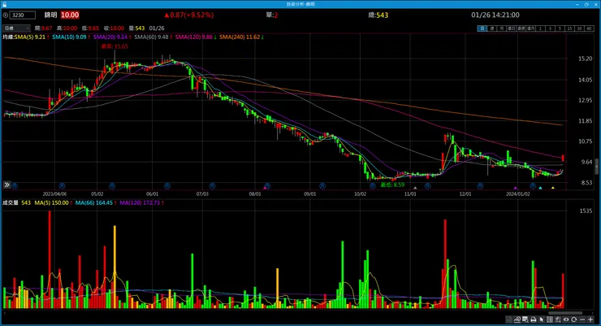The width and height of the screenshot is (601, 326).
Task: Click the stock code field showing 3230
Action: [22, 15]
